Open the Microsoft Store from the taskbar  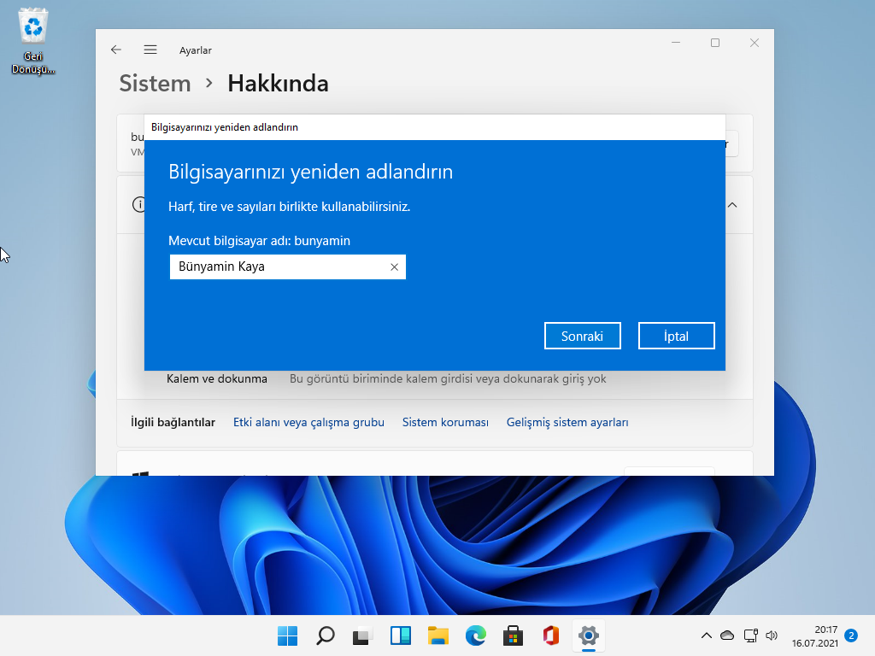pyautogui.click(x=513, y=635)
